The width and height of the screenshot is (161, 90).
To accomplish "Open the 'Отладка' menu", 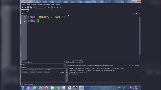I will [x=39, y=4].
